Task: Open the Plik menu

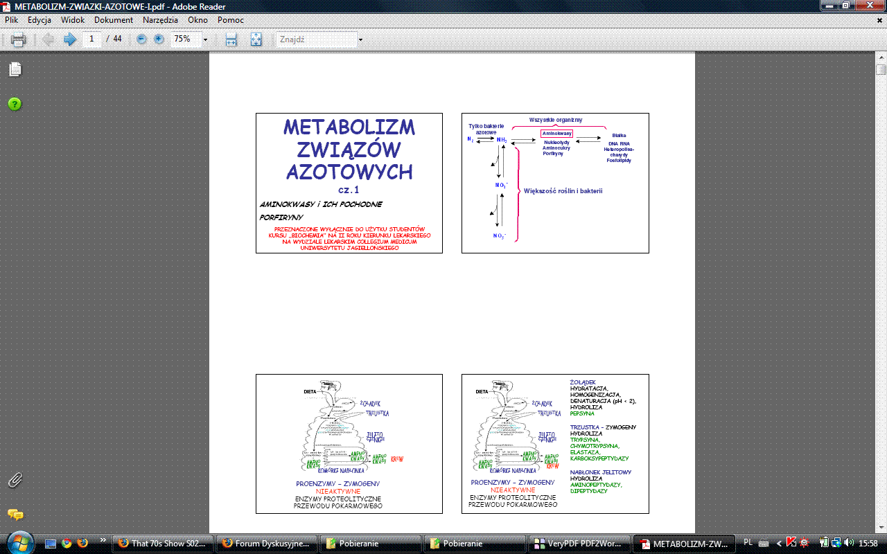Action: click(x=11, y=20)
